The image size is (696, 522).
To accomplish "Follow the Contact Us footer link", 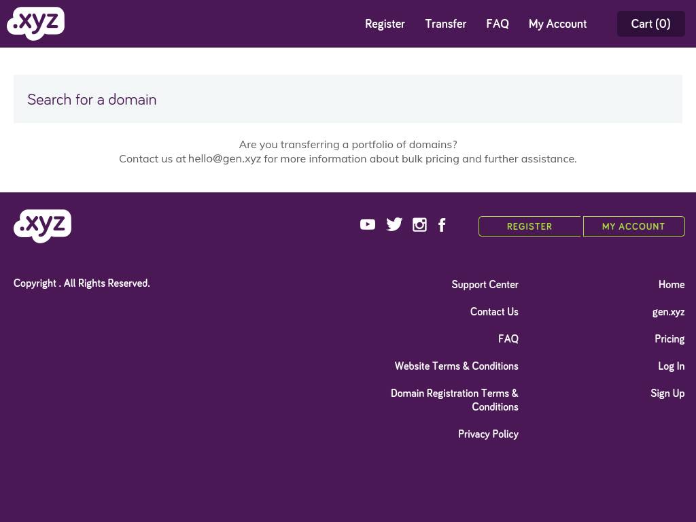I will (494, 312).
